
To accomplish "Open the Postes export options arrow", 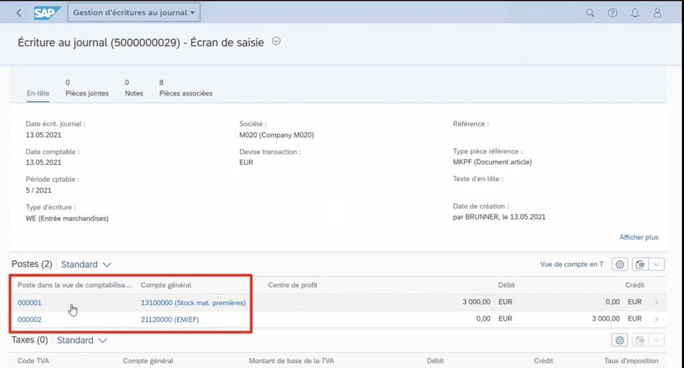I will (x=657, y=264).
